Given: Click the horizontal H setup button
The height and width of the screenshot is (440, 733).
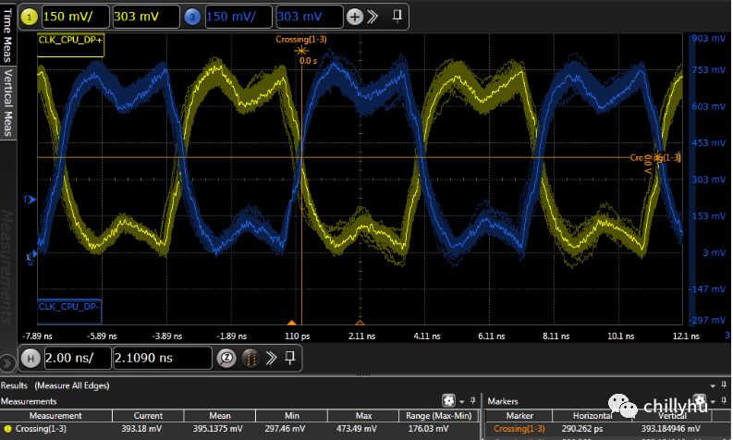Looking at the screenshot, I should 30,359.
